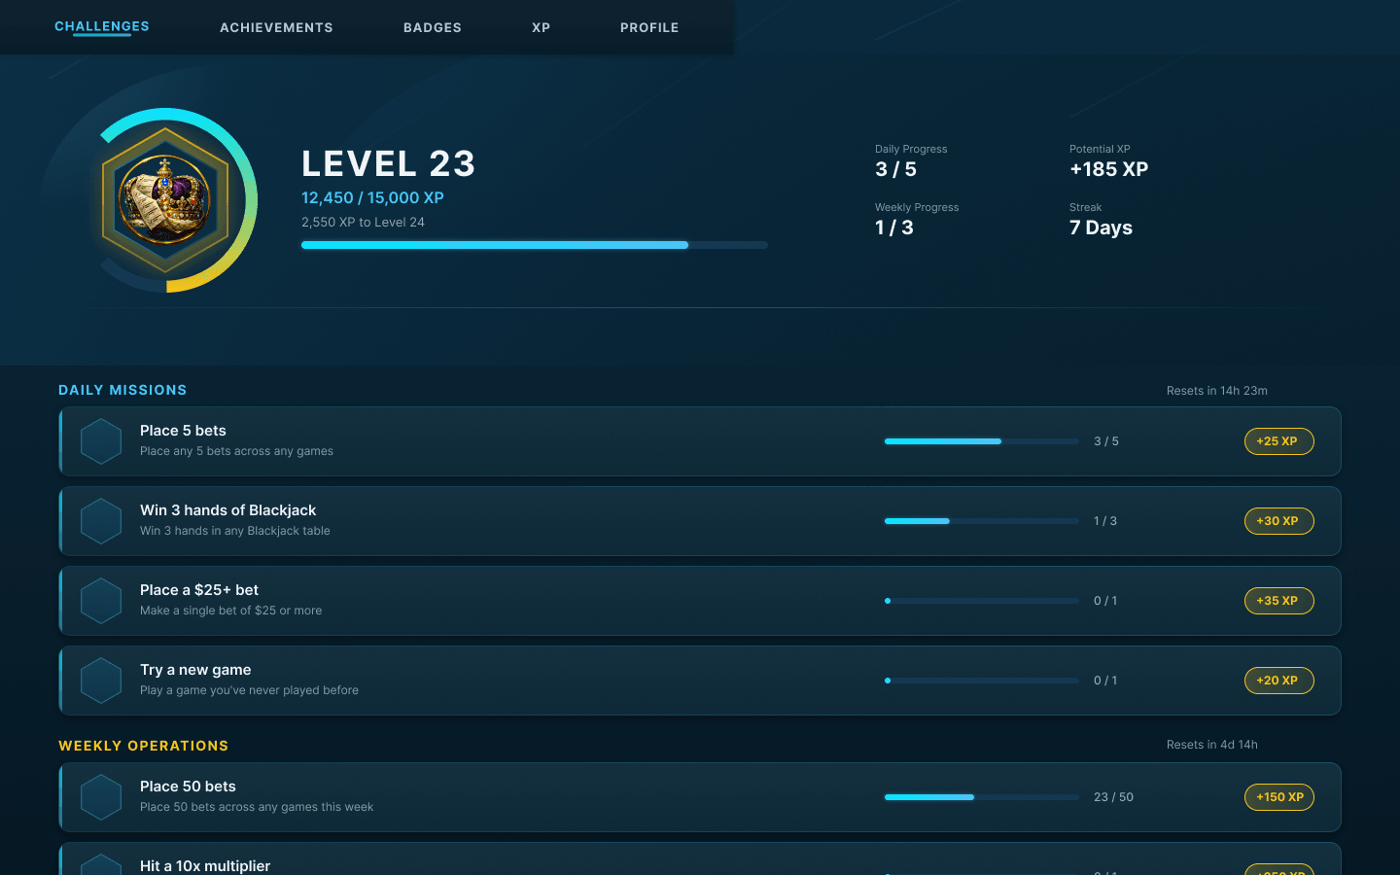Click the Try a new game progress bar

point(982,681)
